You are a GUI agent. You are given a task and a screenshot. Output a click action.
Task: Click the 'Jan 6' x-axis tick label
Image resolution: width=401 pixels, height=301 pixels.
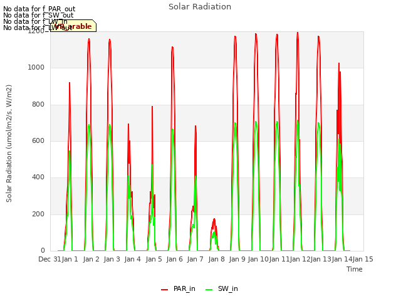[174, 259]
